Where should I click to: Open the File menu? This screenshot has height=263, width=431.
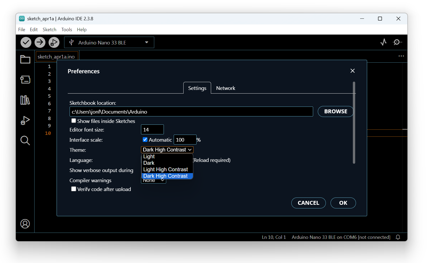point(22,30)
